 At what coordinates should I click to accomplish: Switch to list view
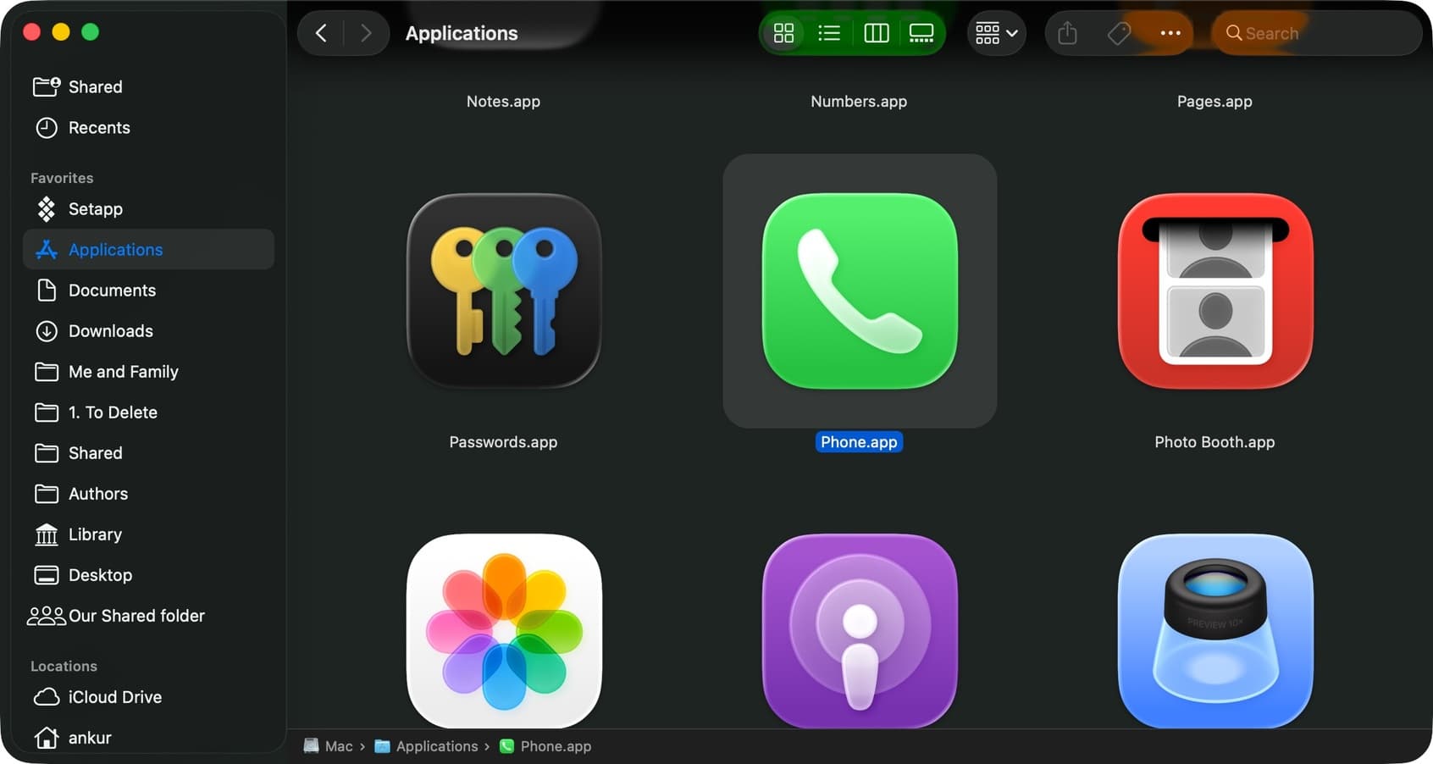pos(829,33)
